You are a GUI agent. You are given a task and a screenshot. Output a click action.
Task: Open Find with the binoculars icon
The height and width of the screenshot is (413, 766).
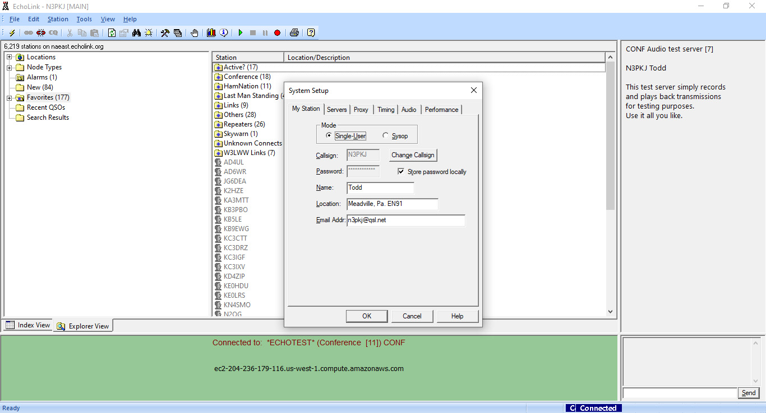(136, 33)
